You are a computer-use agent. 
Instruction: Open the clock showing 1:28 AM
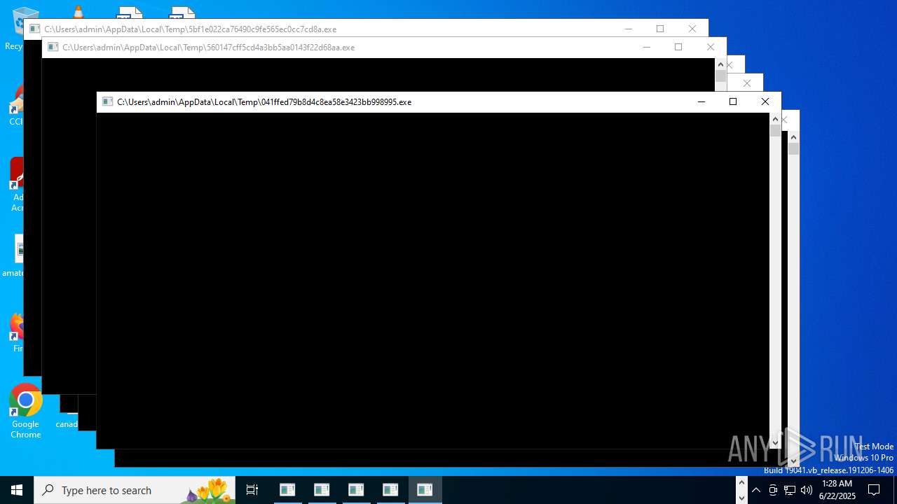pyautogui.click(x=837, y=490)
